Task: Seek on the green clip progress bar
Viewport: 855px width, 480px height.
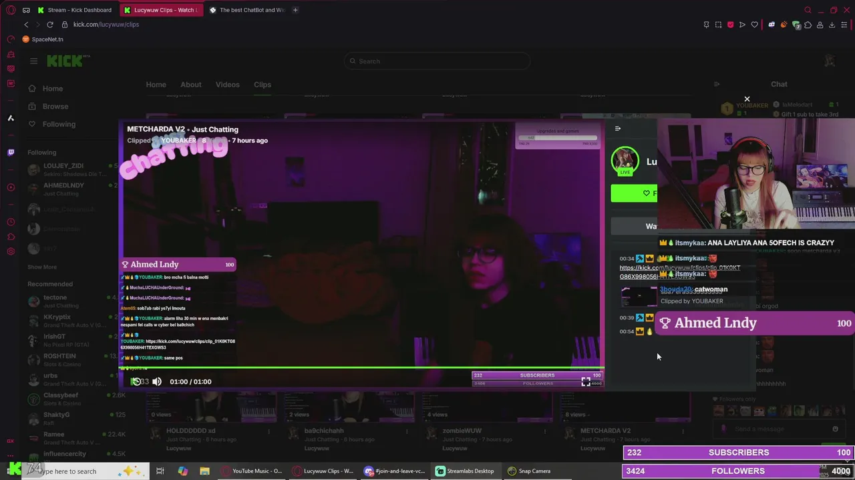Action: [x=361, y=367]
